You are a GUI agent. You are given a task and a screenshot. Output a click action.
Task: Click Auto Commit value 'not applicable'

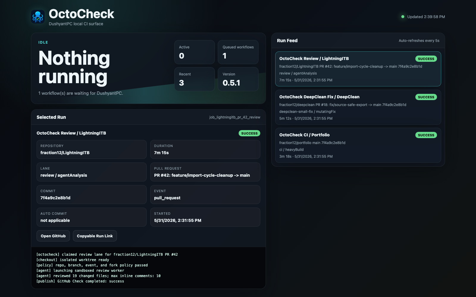(55, 220)
